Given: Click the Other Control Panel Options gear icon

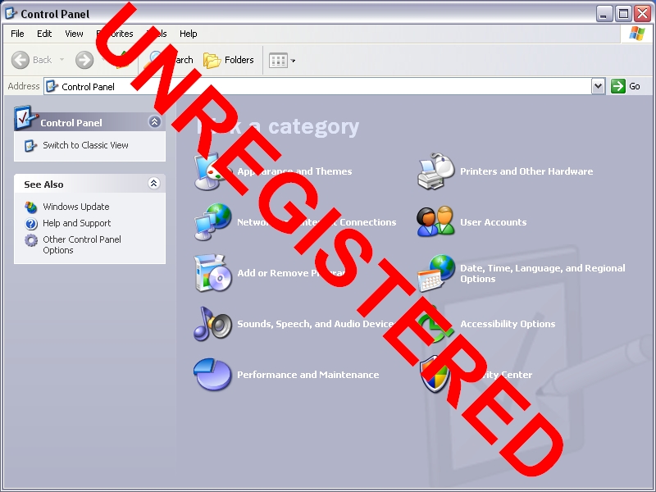Looking at the screenshot, I should 31,240.
